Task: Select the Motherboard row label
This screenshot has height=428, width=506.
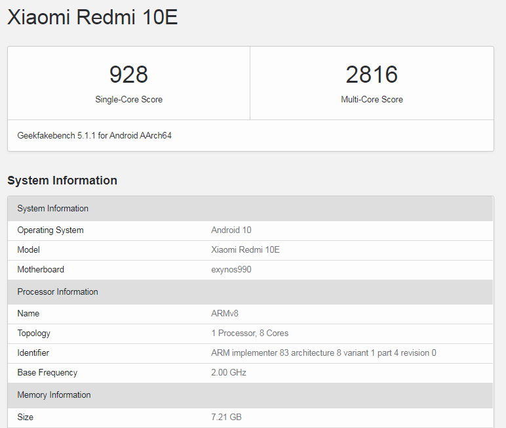Action: coord(41,270)
